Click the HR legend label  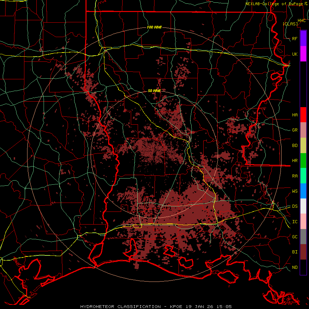pos(295,161)
